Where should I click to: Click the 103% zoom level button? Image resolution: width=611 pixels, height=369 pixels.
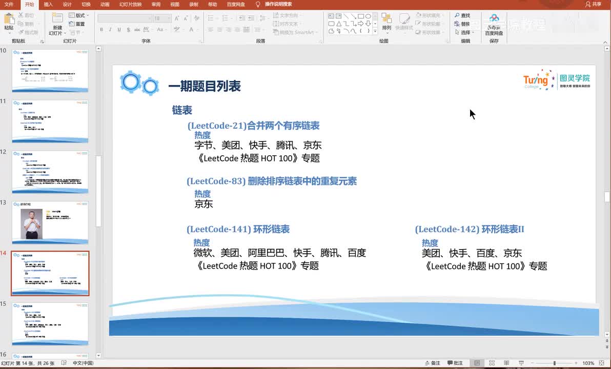pyautogui.click(x=588, y=363)
